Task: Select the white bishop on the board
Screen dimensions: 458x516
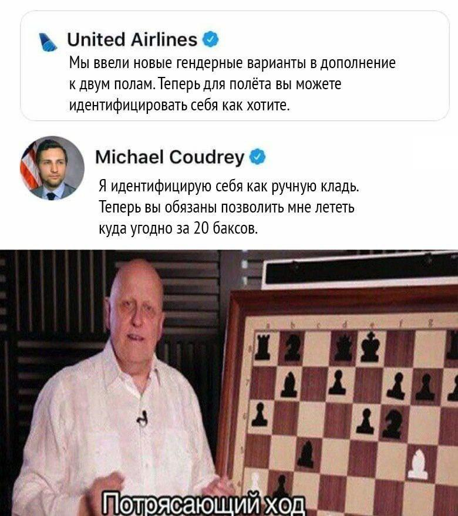Action: click(418, 464)
